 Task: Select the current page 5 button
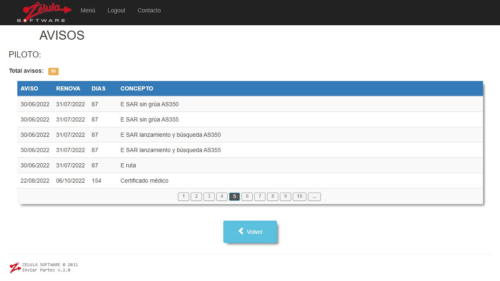(235, 197)
